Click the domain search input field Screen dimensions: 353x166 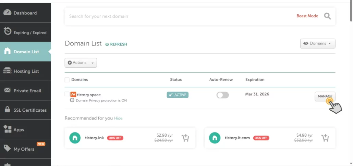(180, 16)
